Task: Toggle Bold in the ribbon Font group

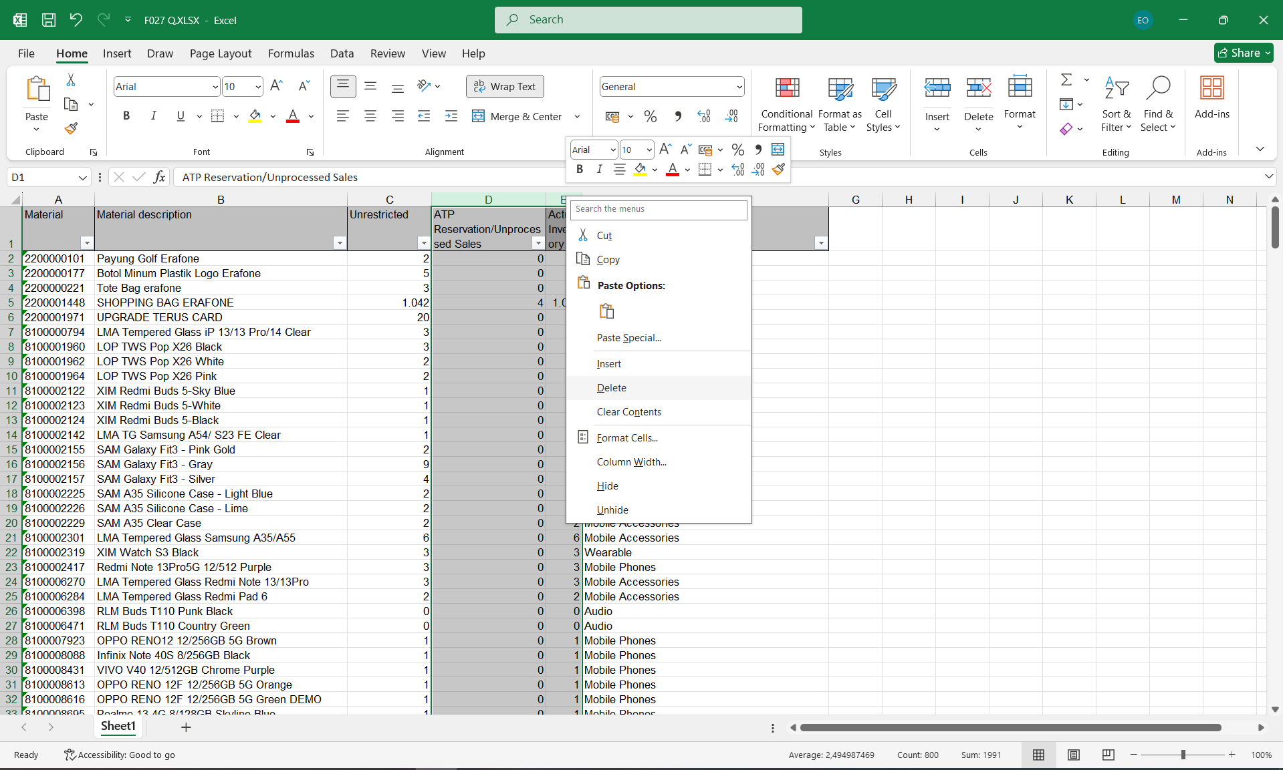Action: click(126, 116)
